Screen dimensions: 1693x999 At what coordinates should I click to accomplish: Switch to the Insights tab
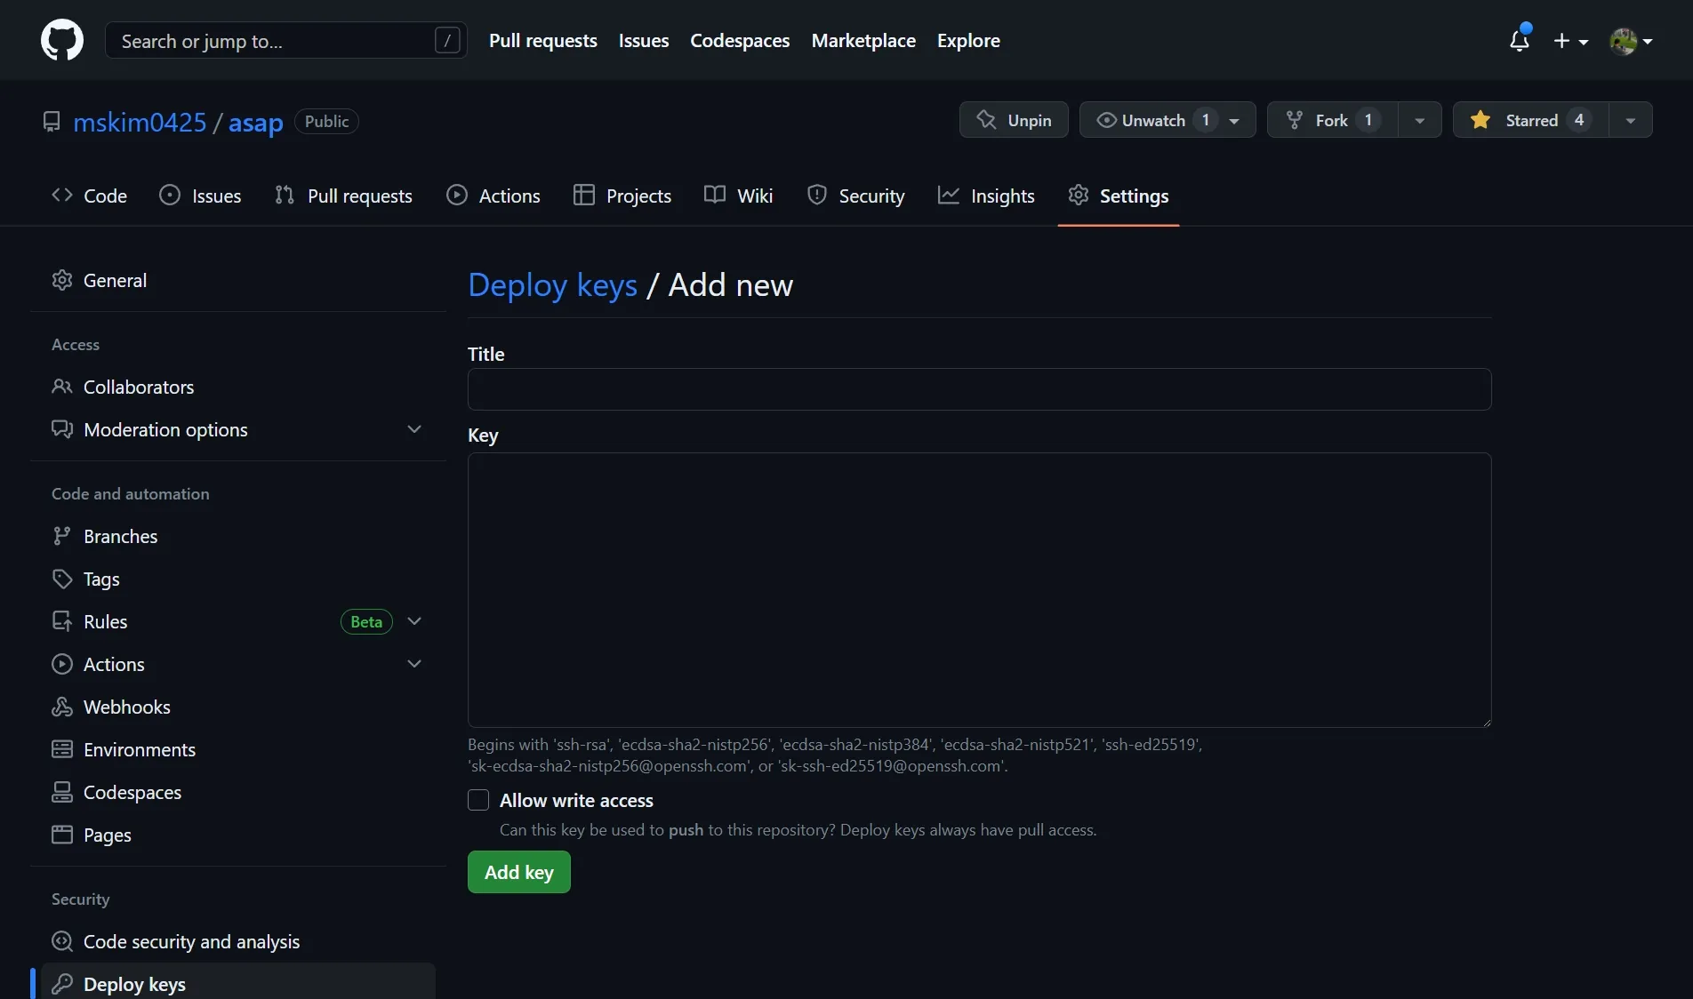pyautogui.click(x=986, y=196)
